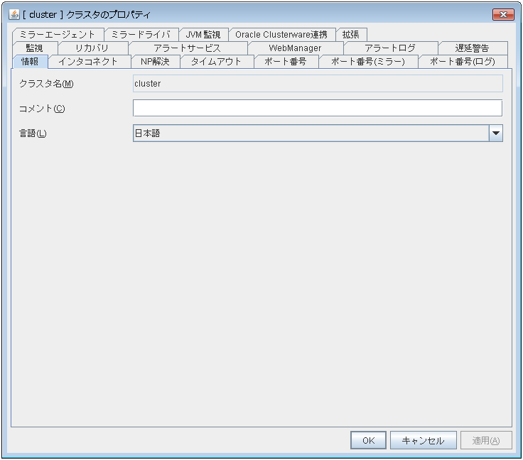Image resolution: width=523 pixels, height=460 pixels.
Task: Click the Java icon in title bar
Action: click(14, 14)
